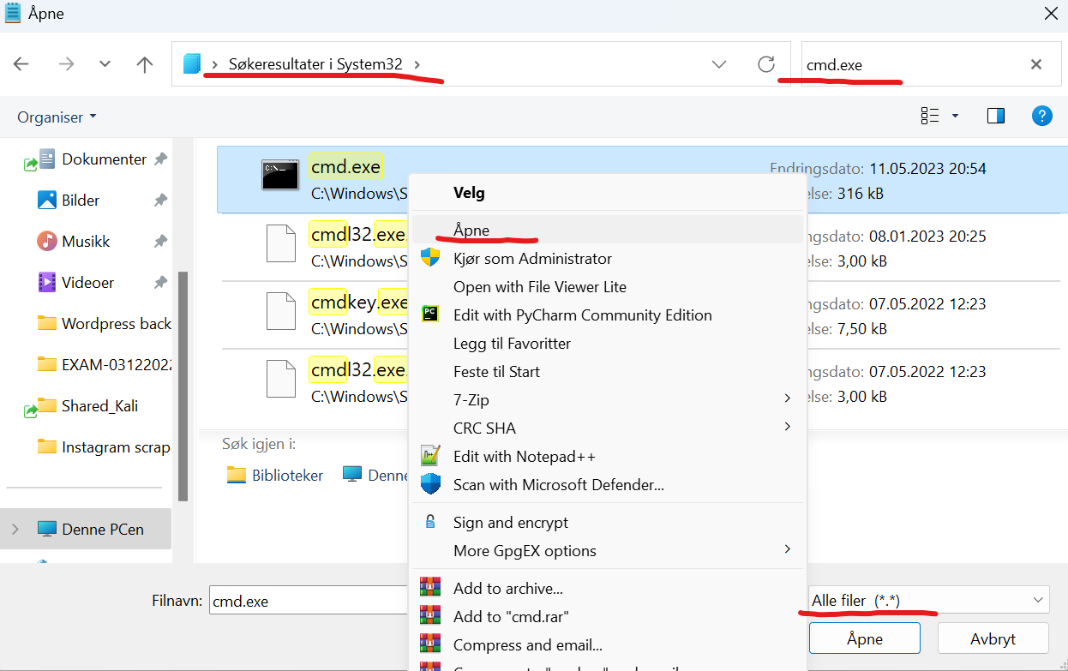The image size is (1068, 671).
Task: Click the Back navigation arrow
Action: 21,64
